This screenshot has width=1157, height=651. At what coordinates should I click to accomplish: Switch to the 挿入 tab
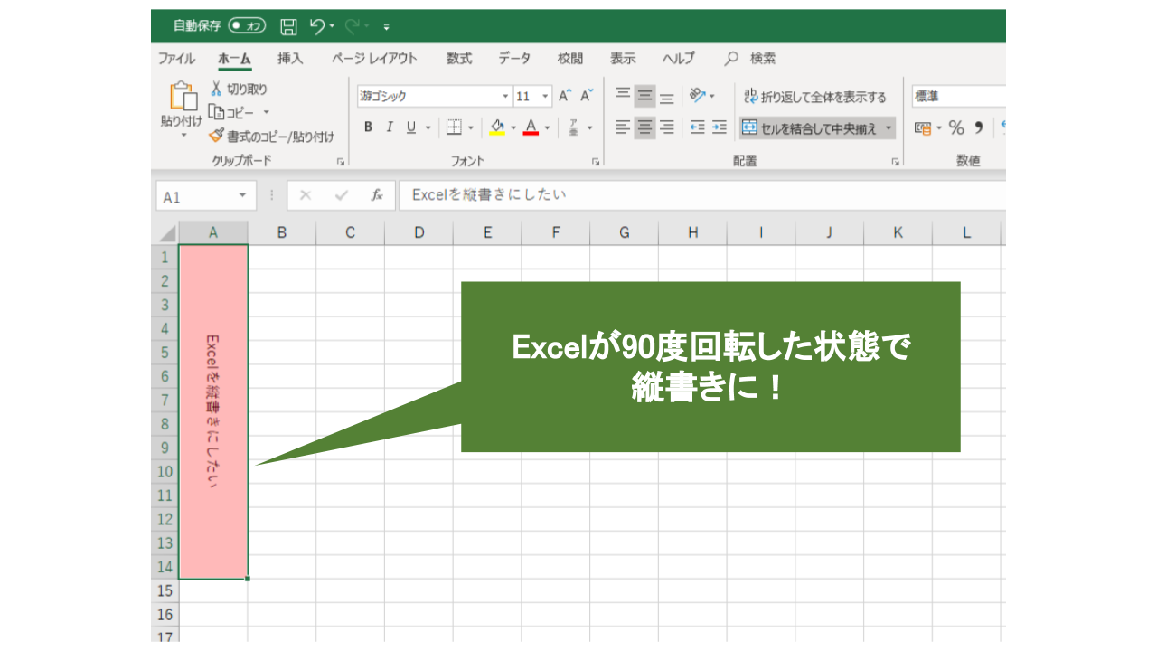290,59
